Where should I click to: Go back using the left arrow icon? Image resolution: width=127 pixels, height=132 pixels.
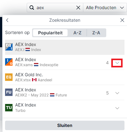pos(7,20)
